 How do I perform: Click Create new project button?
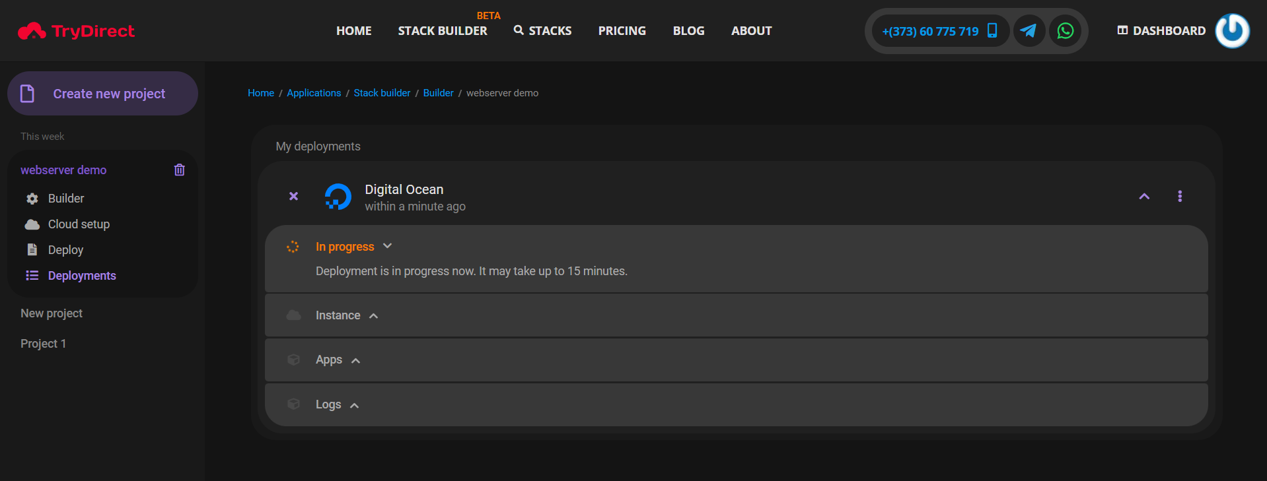pos(102,94)
